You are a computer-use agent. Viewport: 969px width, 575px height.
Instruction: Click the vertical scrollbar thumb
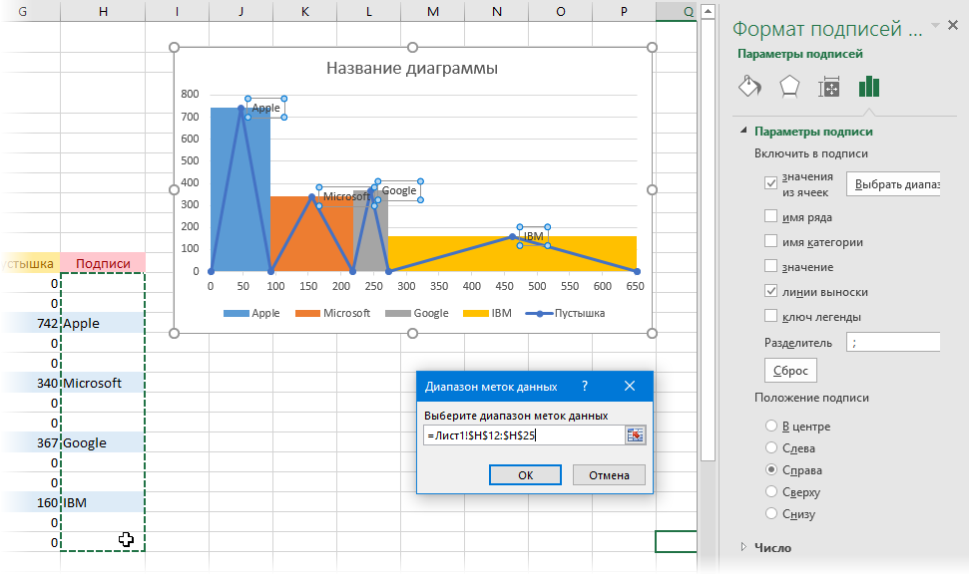(x=708, y=239)
